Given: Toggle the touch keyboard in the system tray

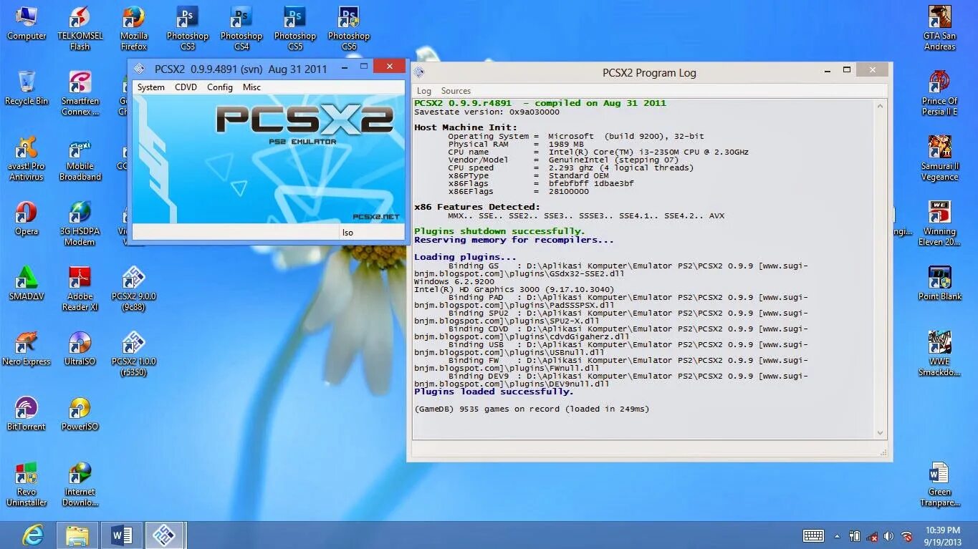Looking at the screenshot, I should click(x=813, y=535).
